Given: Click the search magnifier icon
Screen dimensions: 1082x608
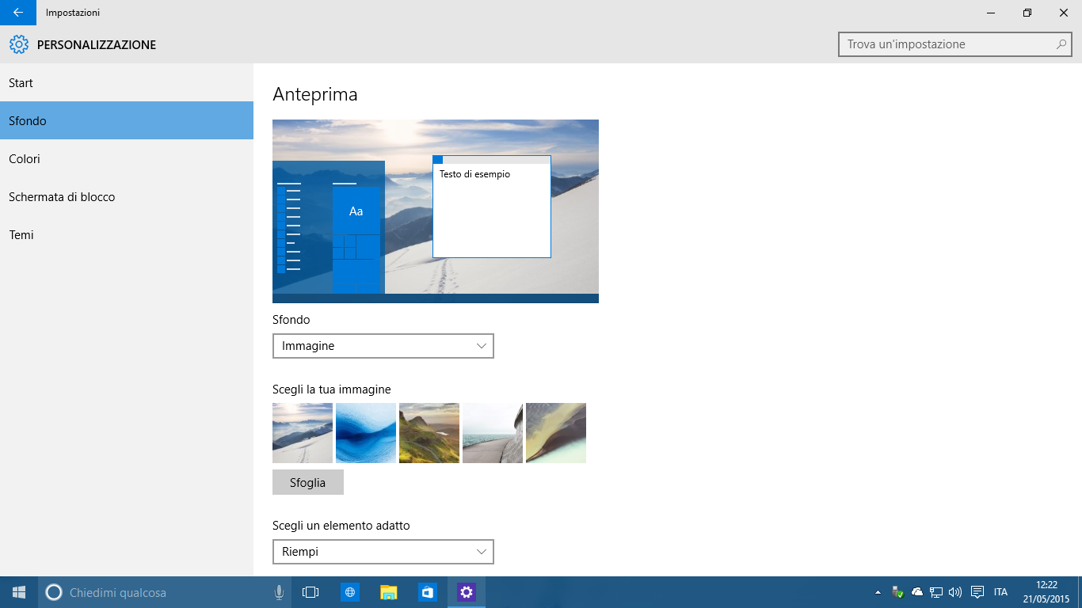Looking at the screenshot, I should tap(1061, 44).
